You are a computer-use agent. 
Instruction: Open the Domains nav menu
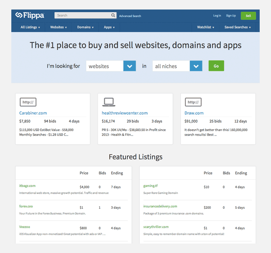[85, 27]
